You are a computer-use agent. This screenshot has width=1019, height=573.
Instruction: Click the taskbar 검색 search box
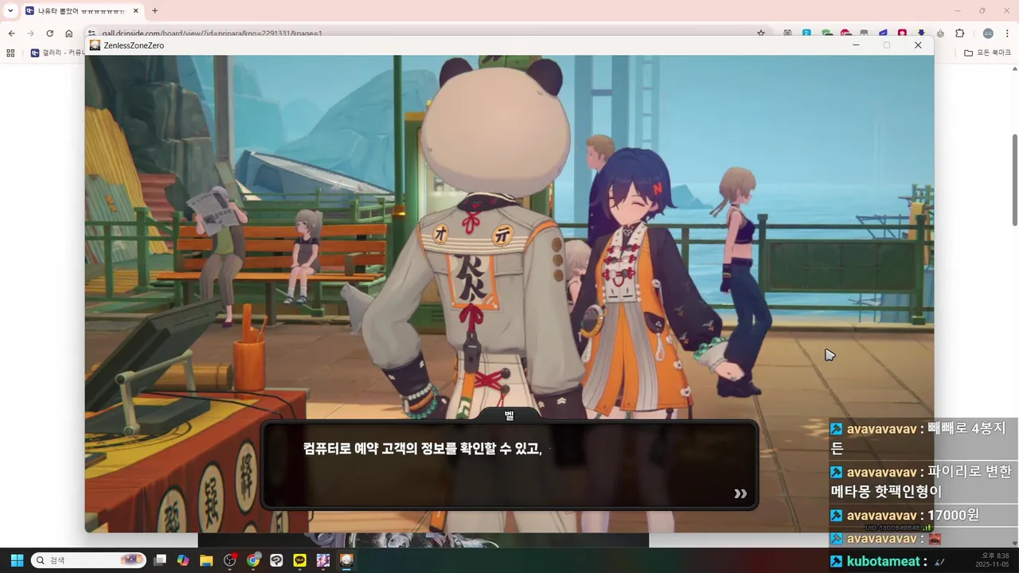88,560
